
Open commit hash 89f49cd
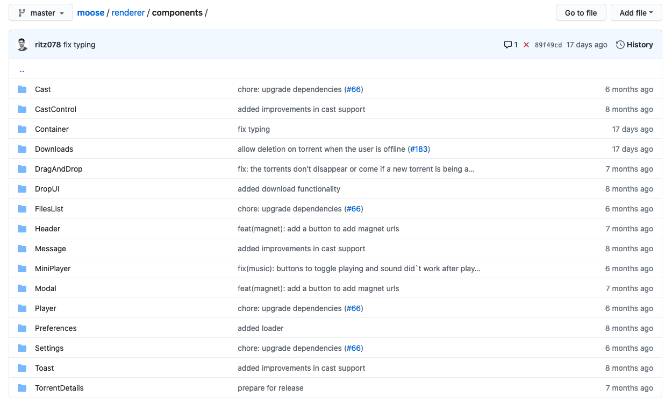coord(548,45)
